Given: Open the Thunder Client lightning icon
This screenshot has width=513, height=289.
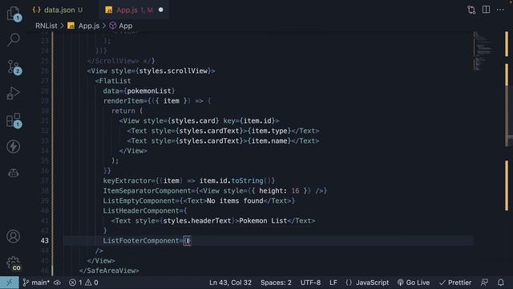Looking at the screenshot, I should pyautogui.click(x=14, y=146).
